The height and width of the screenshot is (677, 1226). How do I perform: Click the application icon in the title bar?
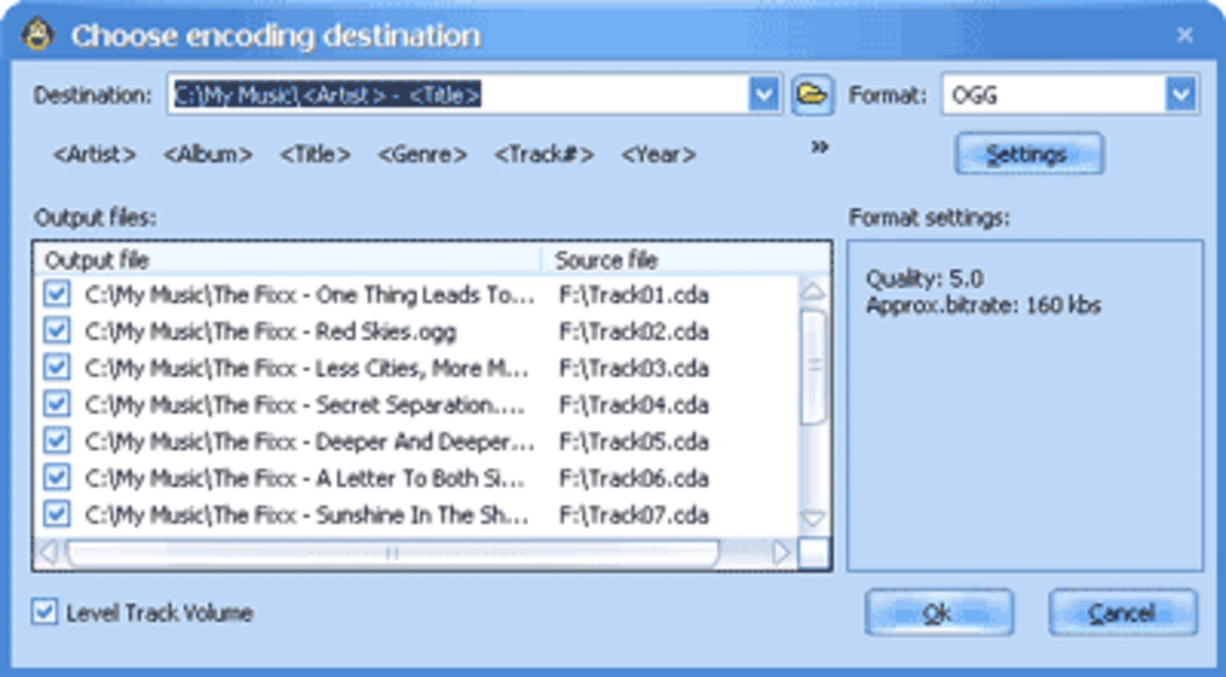click(38, 36)
